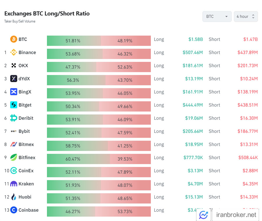The image size is (262, 221).
Task: Click Coinbase short bar showing 53.73%
Action: tap(123, 211)
